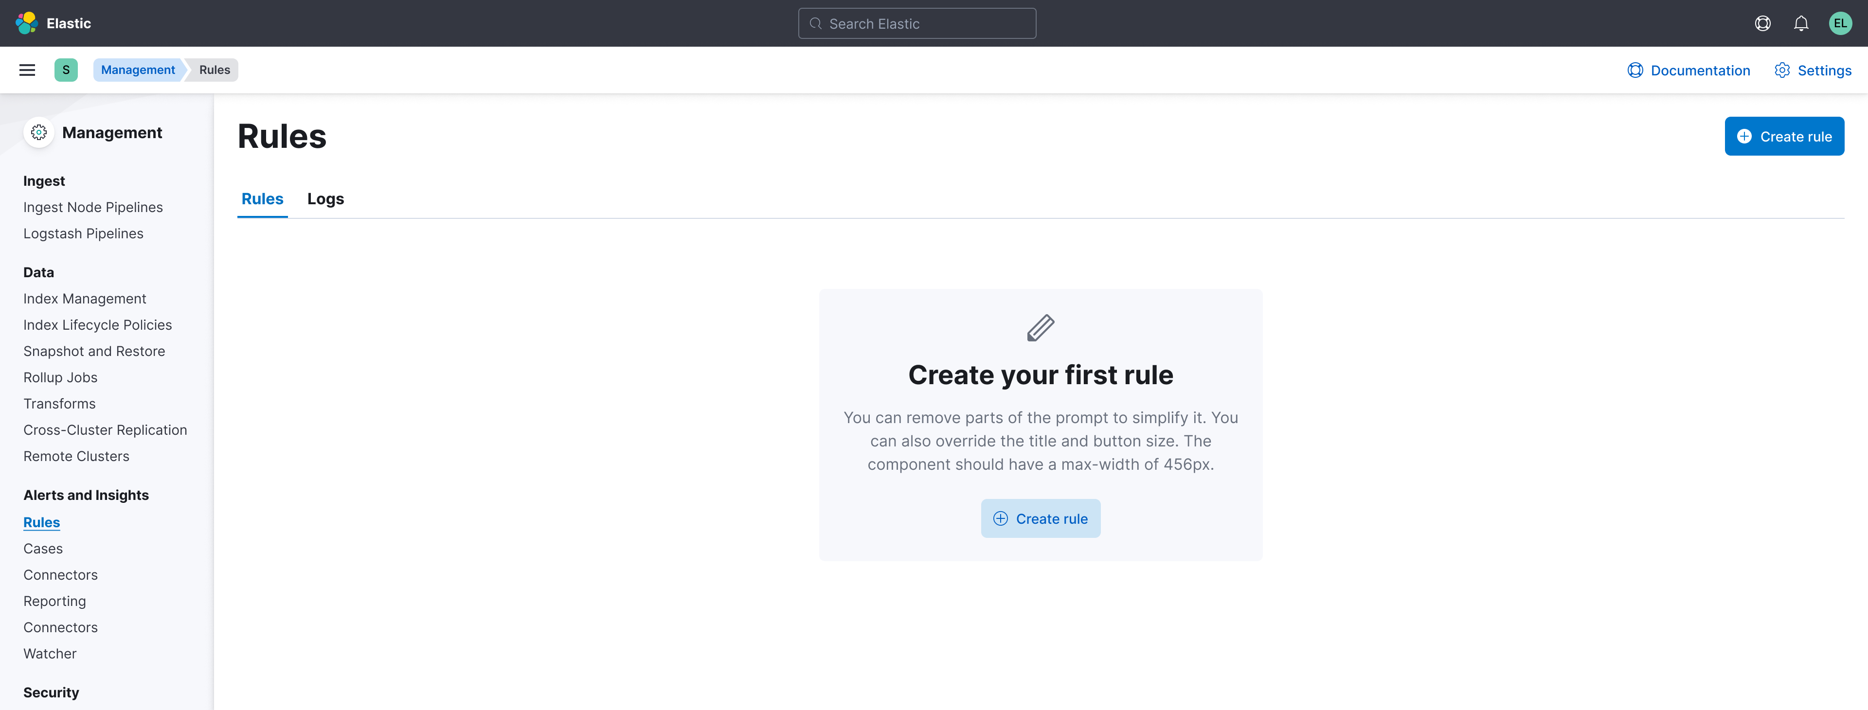This screenshot has height=710, width=1868.
Task: Click the Settings gear icon in toolbar
Action: (x=1783, y=70)
